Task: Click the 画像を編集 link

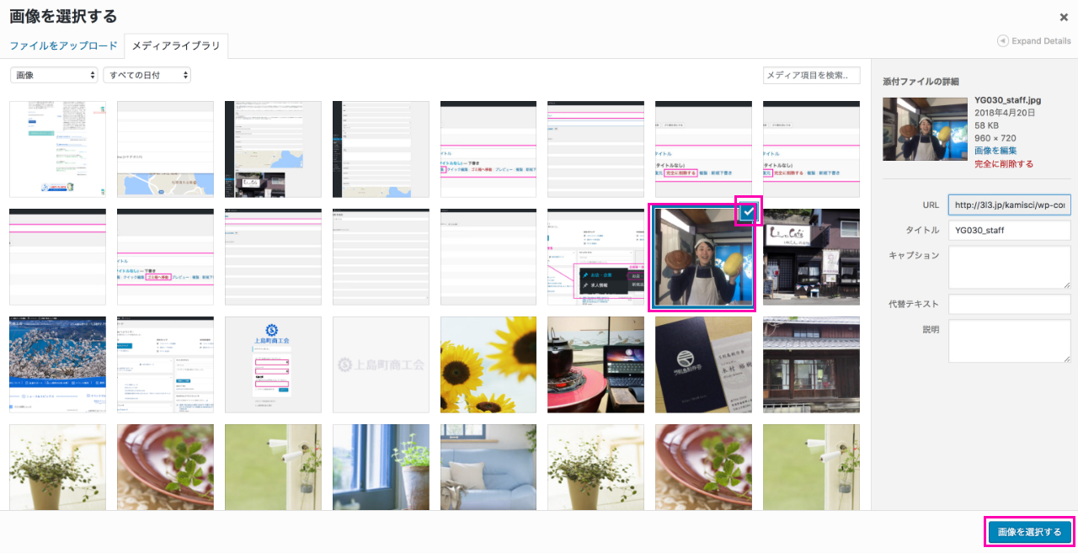Action: 995,150
